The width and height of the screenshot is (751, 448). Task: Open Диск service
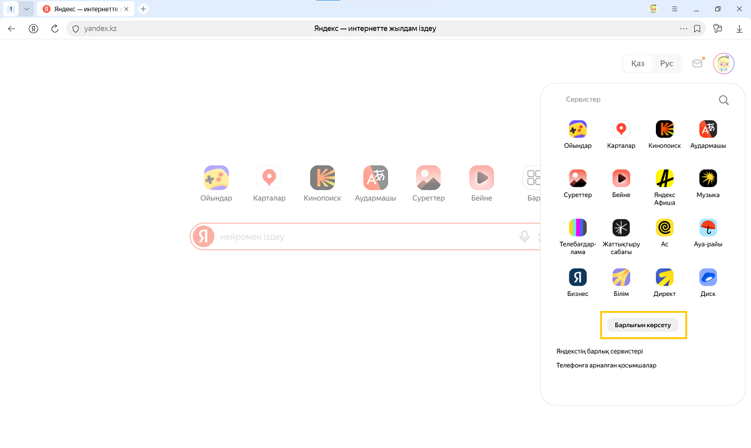point(708,282)
